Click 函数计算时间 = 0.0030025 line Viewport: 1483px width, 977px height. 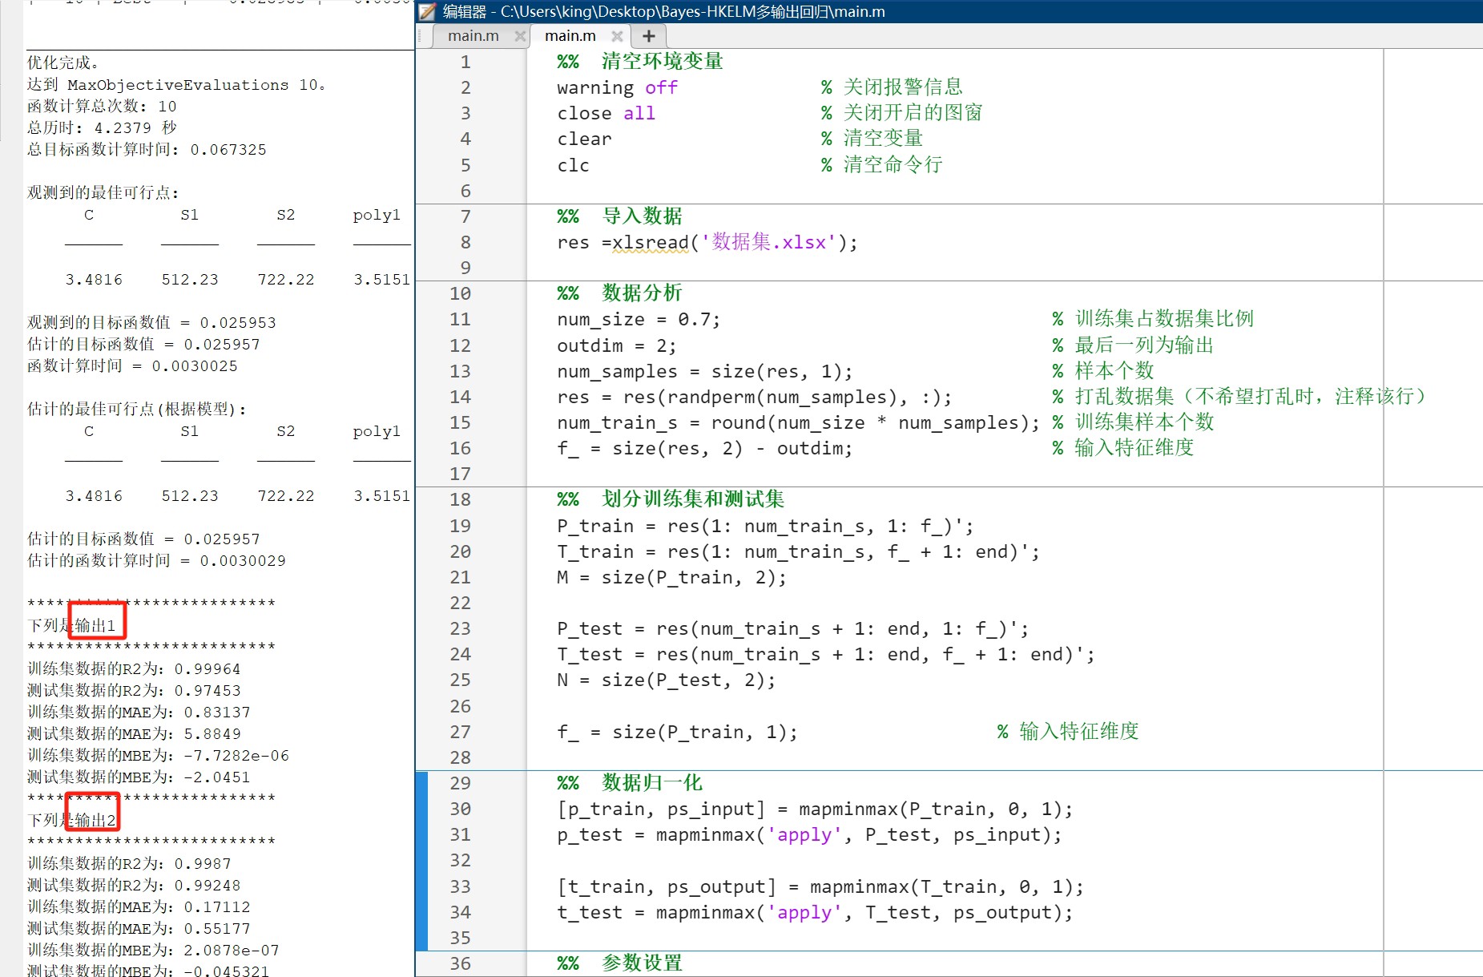[x=132, y=365]
